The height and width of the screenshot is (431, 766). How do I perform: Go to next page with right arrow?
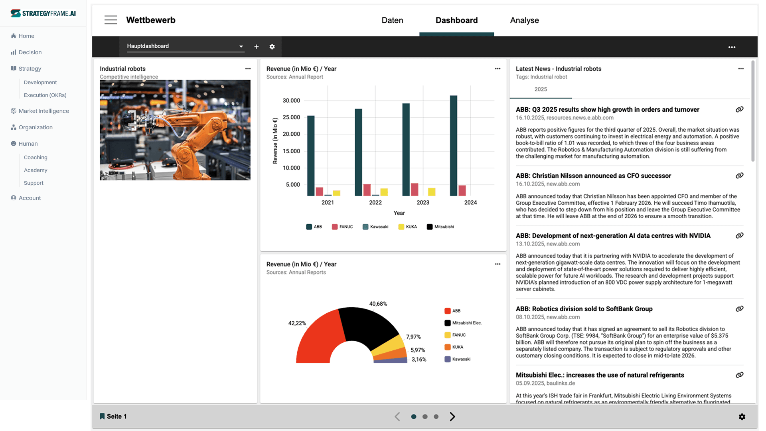(x=452, y=417)
